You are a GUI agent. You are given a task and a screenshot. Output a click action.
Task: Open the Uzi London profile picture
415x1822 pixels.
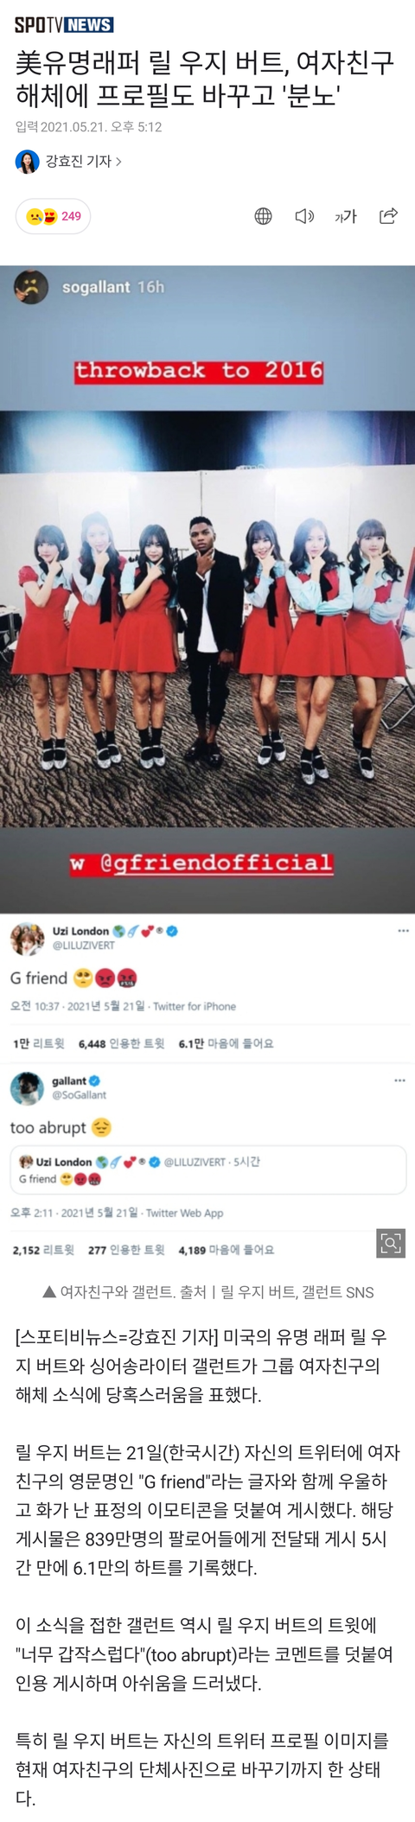point(27,939)
